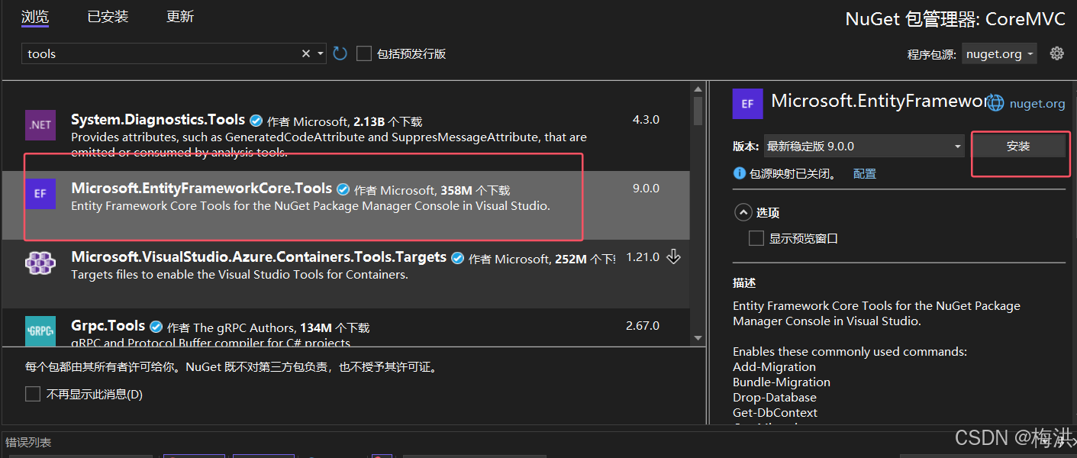Image resolution: width=1077 pixels, height=458 pixels.
Task: Click in the tools search input field
Action: point(160,53)
